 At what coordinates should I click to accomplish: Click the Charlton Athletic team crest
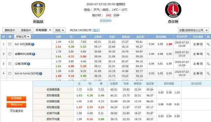pos(173,10)
